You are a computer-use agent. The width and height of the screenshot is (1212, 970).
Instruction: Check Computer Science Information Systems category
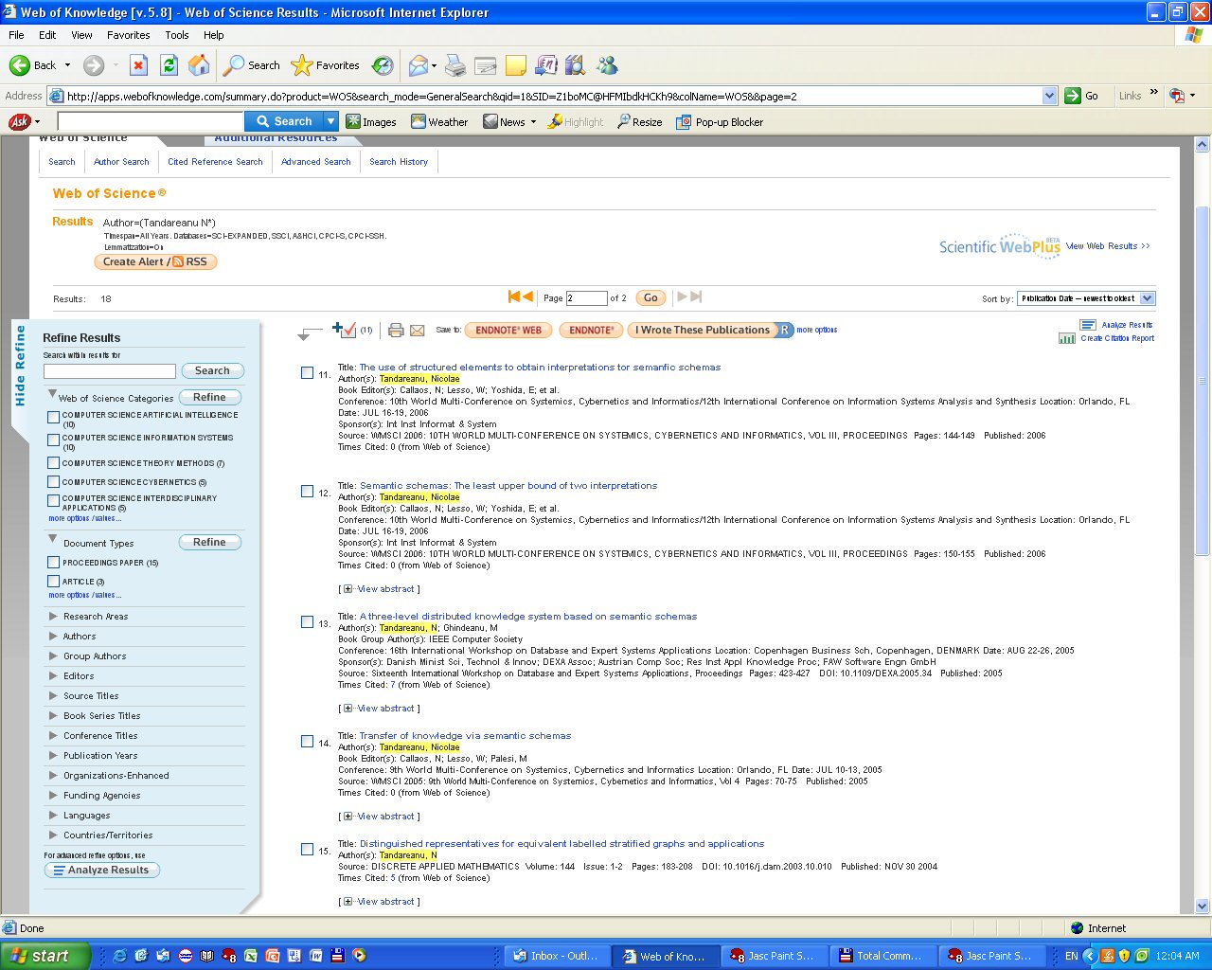point(54,440)
